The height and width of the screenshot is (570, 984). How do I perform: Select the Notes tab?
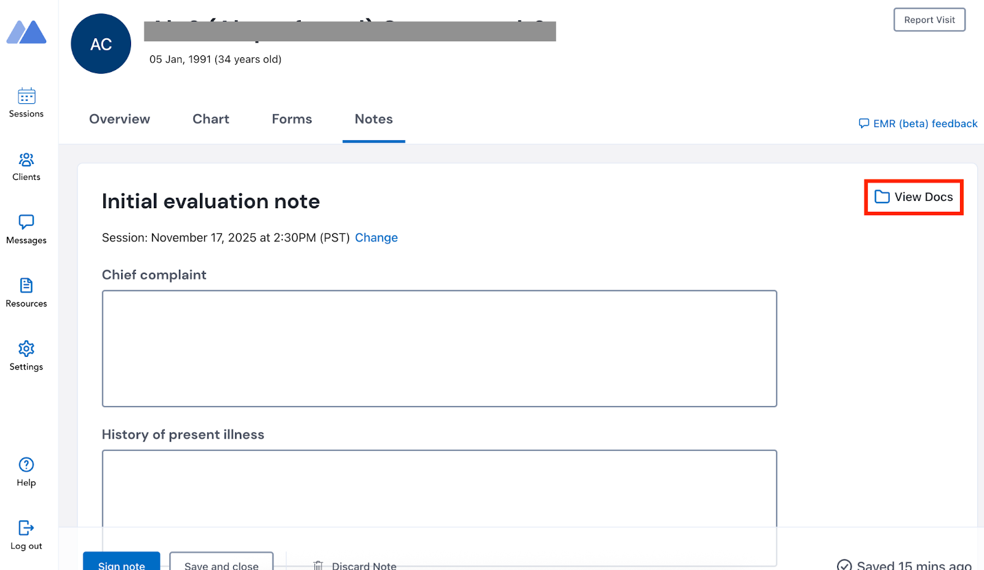[x=373, y=119]
